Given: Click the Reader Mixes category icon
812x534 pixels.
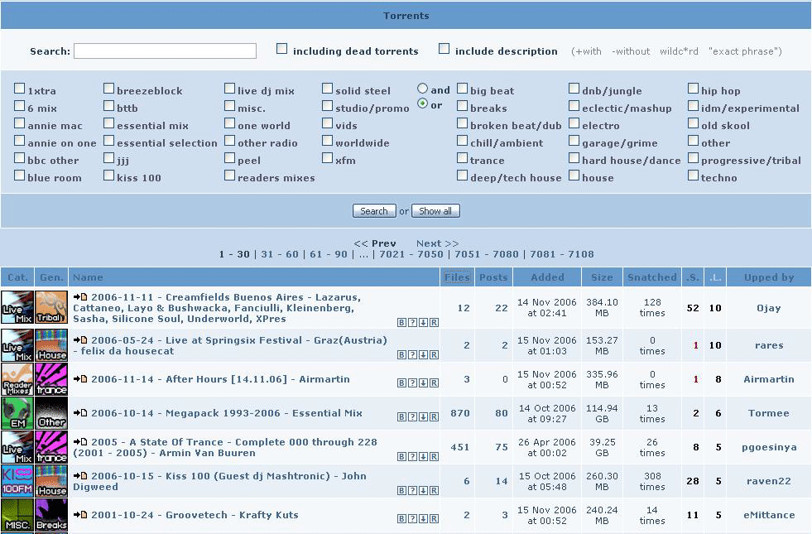Looking at the screenshot, I should pyautogui.click(x=17, y=379).
